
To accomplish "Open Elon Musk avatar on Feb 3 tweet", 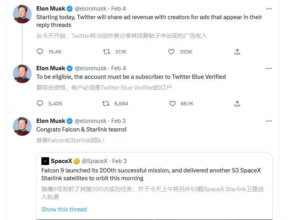I will pyautogui.click(x=22, y=126).
